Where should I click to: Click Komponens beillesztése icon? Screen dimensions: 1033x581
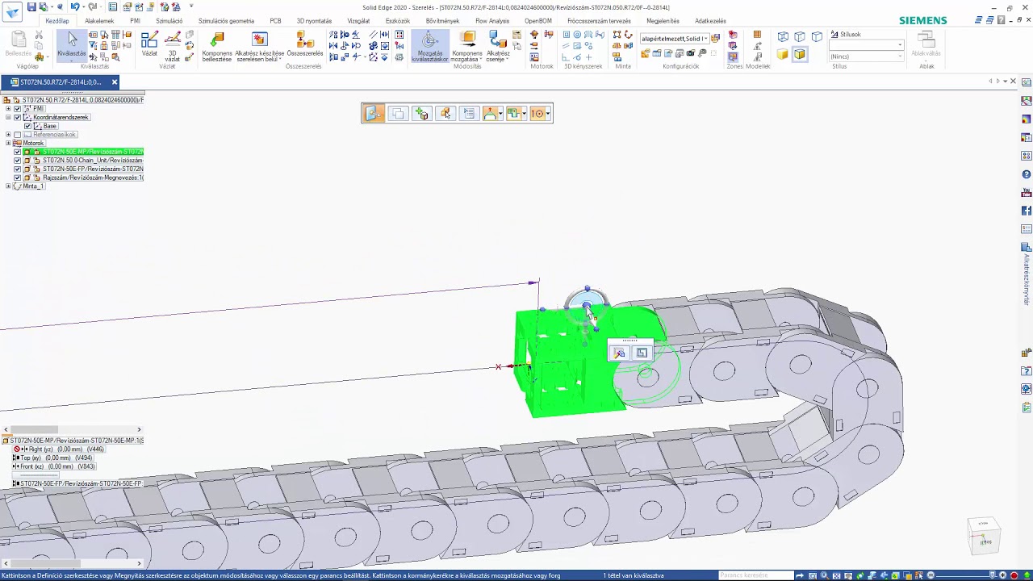pyautogui.click(x=217, y=46)
